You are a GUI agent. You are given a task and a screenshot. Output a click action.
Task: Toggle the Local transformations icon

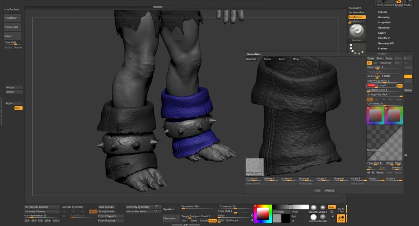point(341,219)
